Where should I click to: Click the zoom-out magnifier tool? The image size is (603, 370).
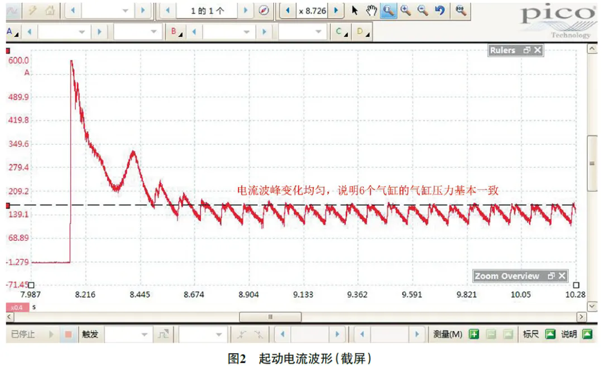[x=423, y=11]
